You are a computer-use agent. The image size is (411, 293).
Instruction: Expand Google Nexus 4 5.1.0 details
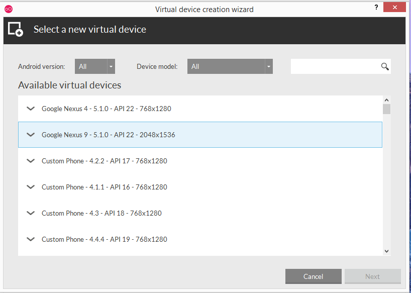coord(31,109)
